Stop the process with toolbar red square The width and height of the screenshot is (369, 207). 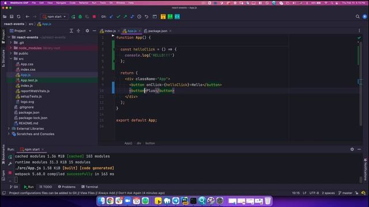(95, 17)
